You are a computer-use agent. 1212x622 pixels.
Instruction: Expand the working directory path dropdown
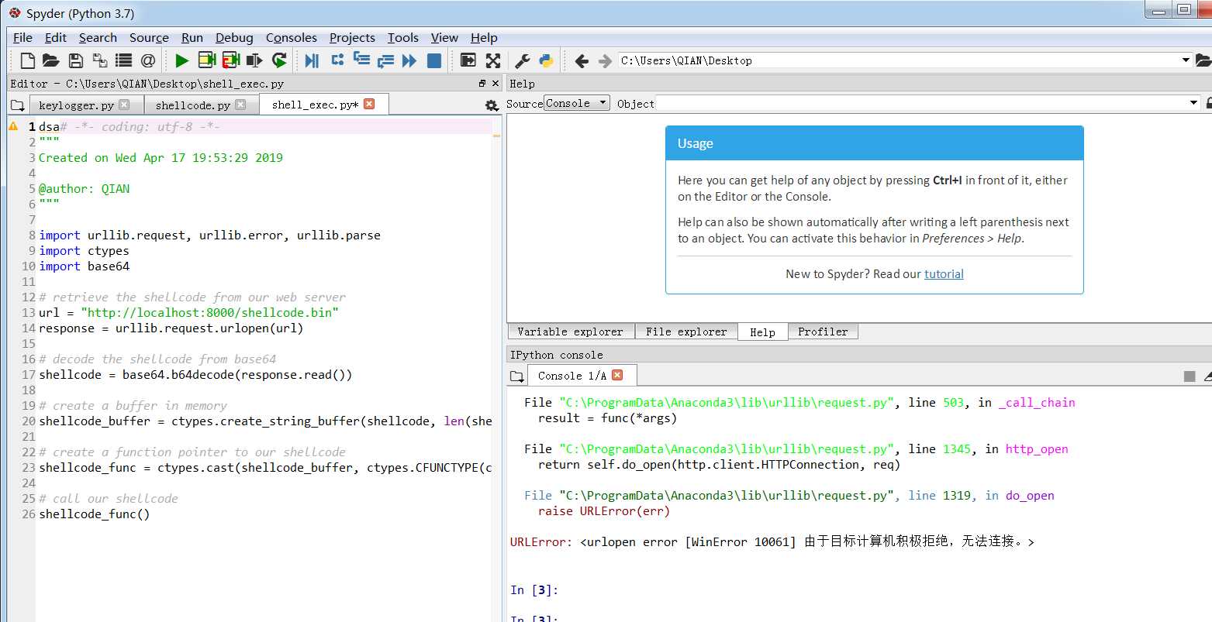tap(1186, 60)
